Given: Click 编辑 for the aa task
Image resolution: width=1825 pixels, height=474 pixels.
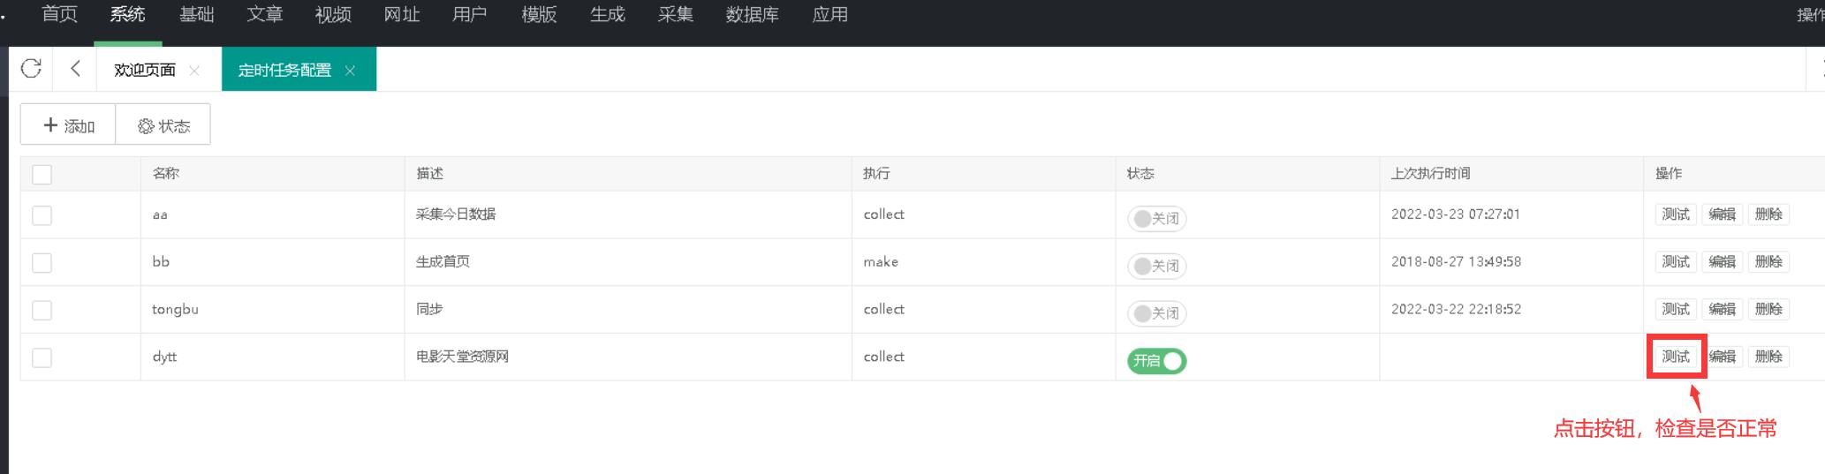Looking at the screenshot, I should click(1722, 214).
